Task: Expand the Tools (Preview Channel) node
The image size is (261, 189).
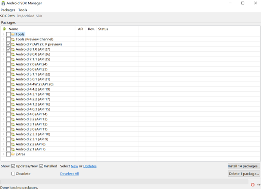Action: click(4, 39)
